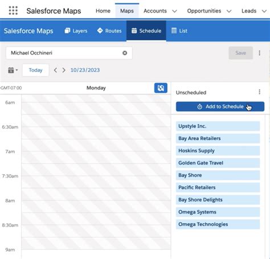Click the 8:30am time slot on Monday
This screenshot has height=259, width=270.
(x=96, y=231)
